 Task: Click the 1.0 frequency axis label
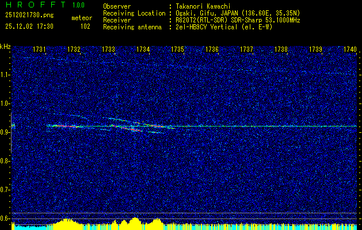coord(5,103)
